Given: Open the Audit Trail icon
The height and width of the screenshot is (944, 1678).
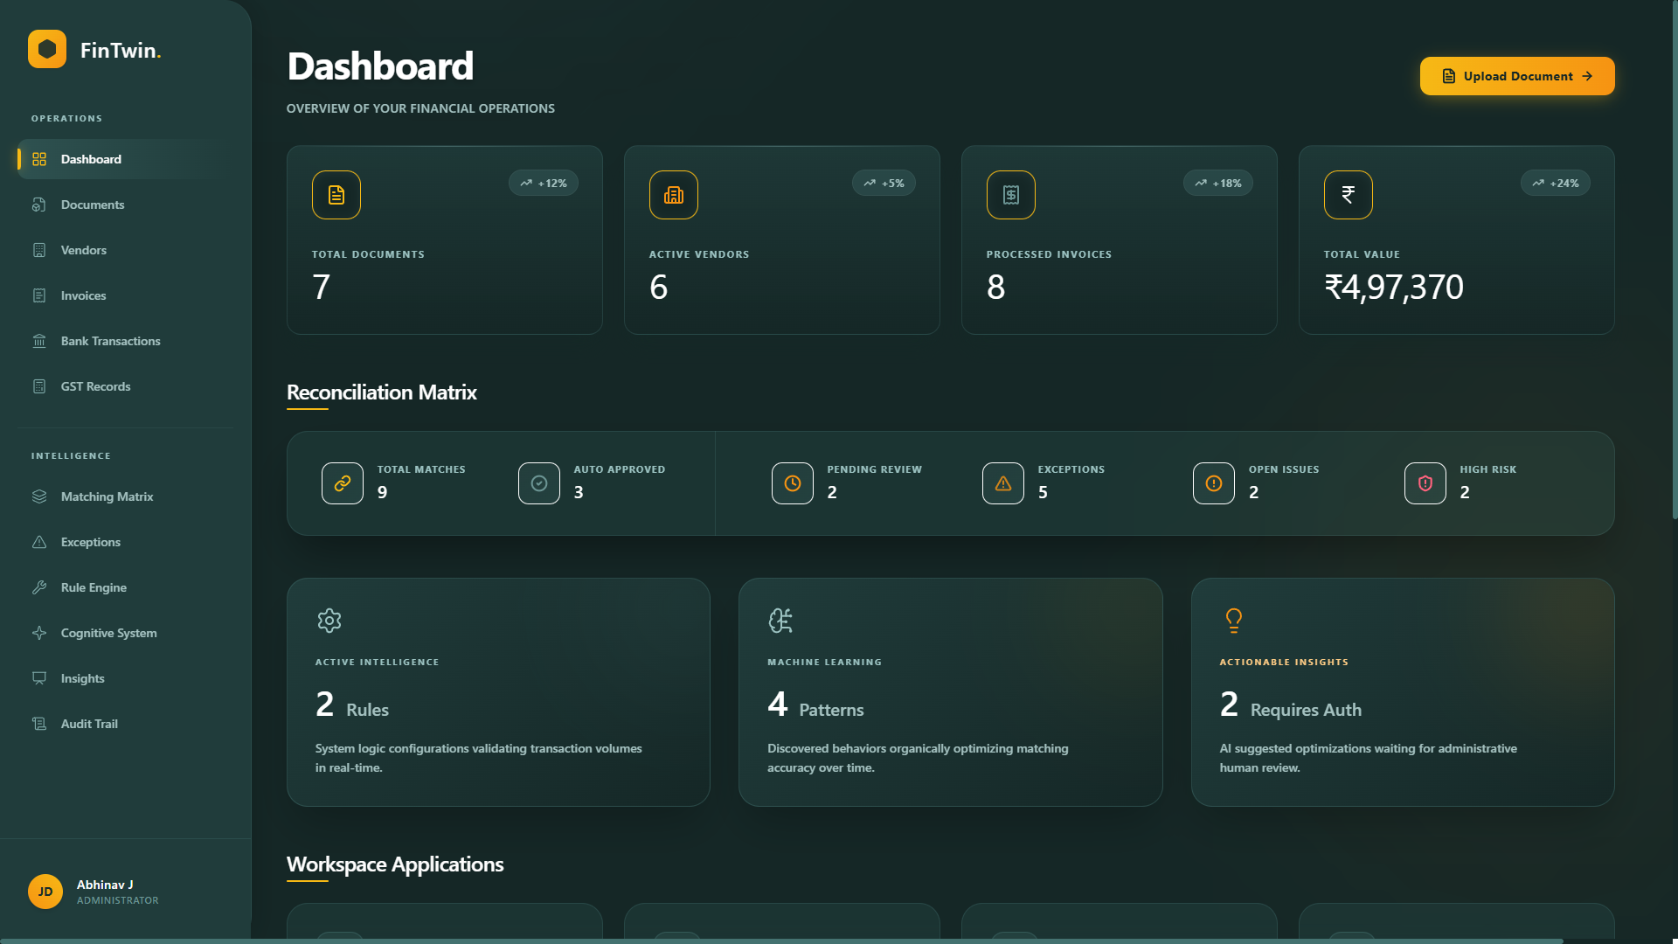Looking at the screenshot, I should coord(39,724).
